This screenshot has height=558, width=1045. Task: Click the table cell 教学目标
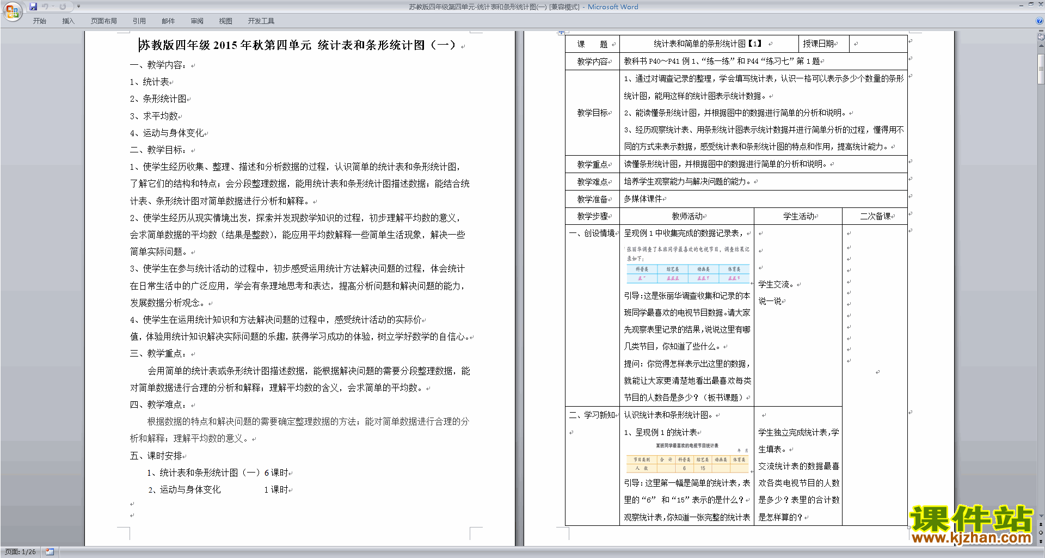tap(592, 113)
